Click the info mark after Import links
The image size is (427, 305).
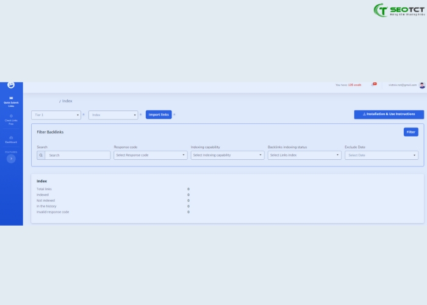[174, 115]
